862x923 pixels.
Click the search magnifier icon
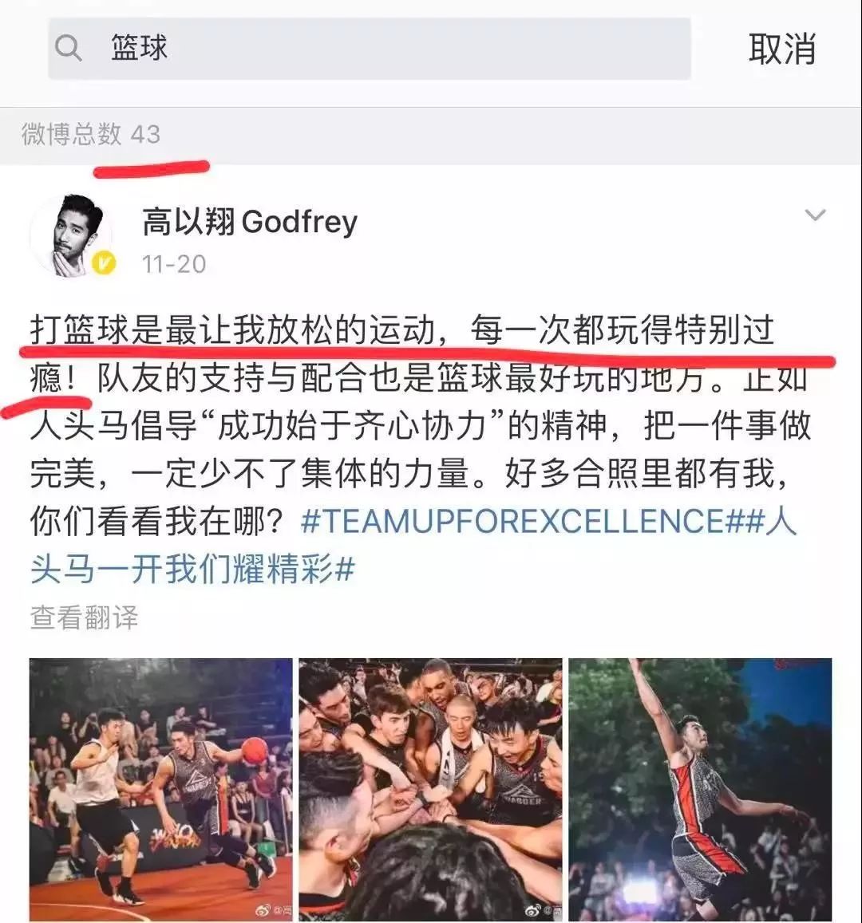point(69,48)
